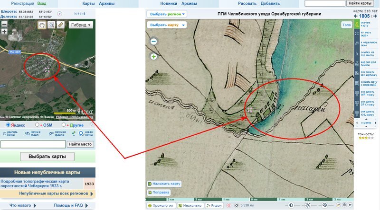Click the large Выбрать карты button

47,157
